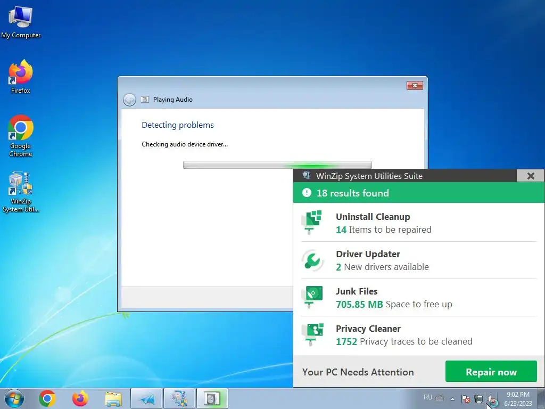Click 'Checking audio device driver...' text
This screenshot has height=409, width=545.
click(185, 144)
